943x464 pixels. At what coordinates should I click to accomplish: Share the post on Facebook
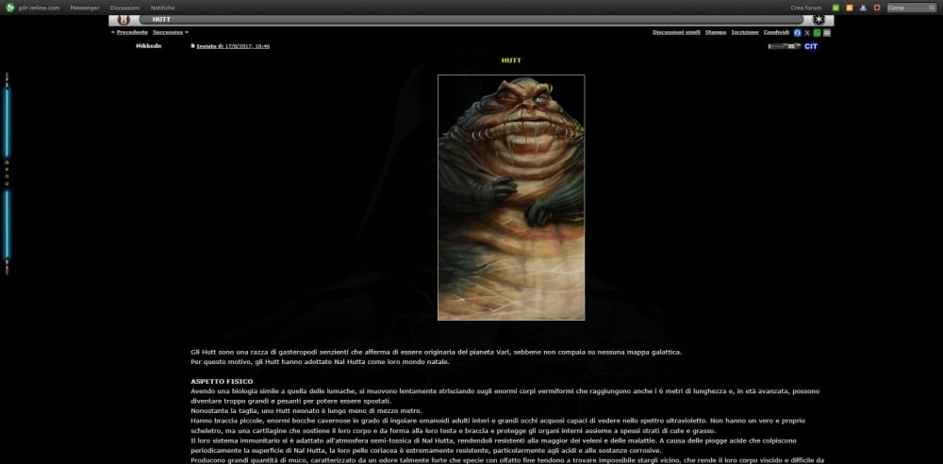pyautogui.click(x=798, y=32)
